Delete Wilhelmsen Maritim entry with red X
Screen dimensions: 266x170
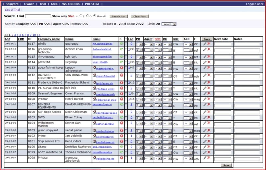[x=209, y=123]
